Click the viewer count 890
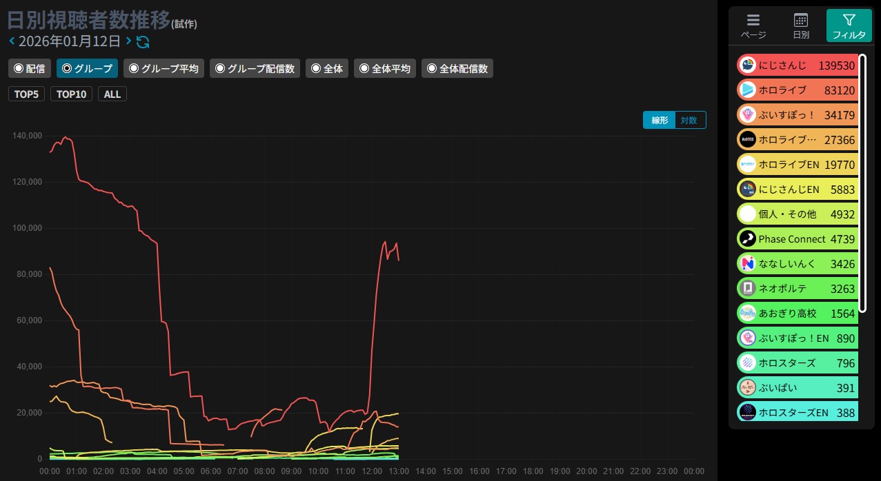The height and width of the screenshot is (481, 881). (846, 338)
